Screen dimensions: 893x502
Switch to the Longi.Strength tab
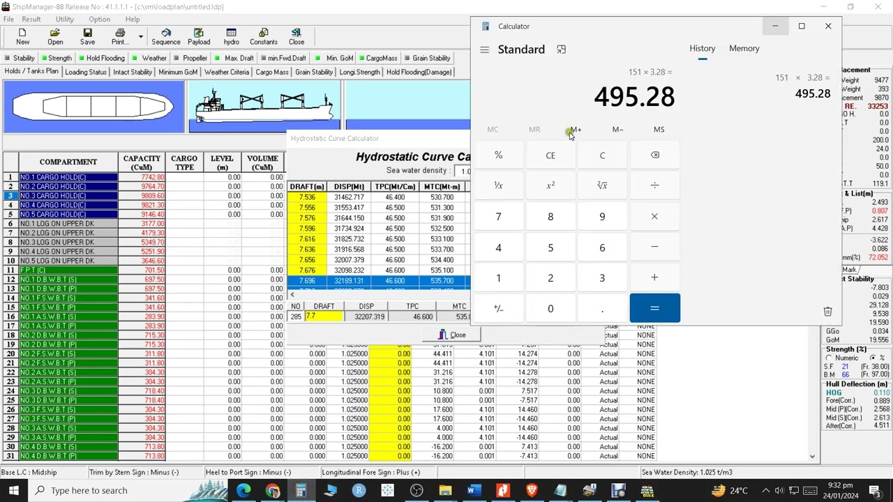click(359, 72)
